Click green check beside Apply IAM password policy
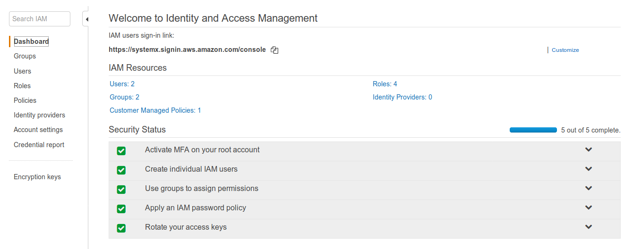The image size is (633, 249). [121, 209]
